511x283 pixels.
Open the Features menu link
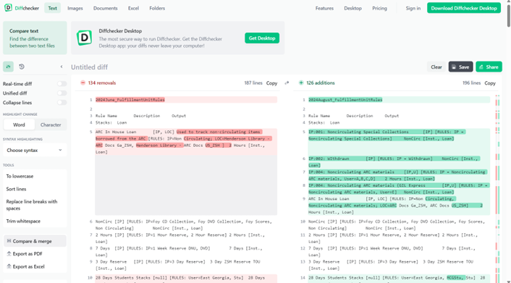[x=324, y=8]
